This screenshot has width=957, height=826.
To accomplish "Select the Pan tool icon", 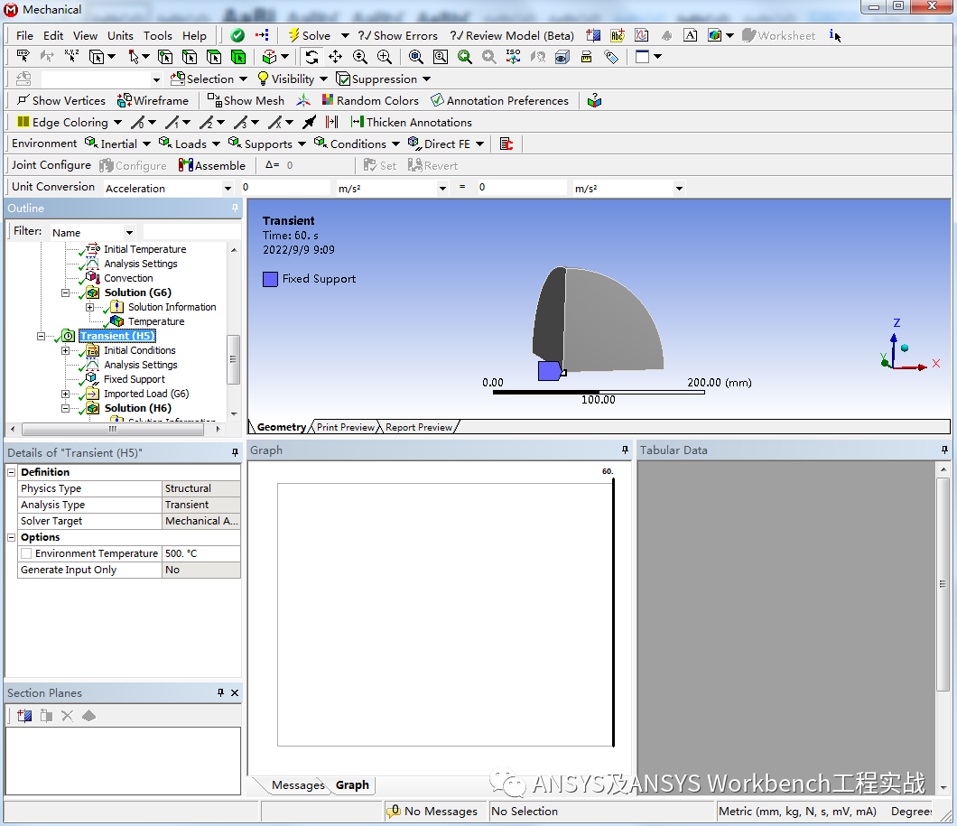I will pyautogui.click(x=335, y=57).
